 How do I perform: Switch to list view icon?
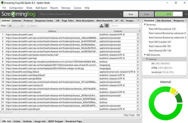click(x=107, y=26)
